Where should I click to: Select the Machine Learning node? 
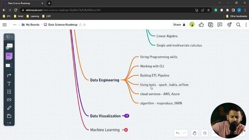[105, 130]
